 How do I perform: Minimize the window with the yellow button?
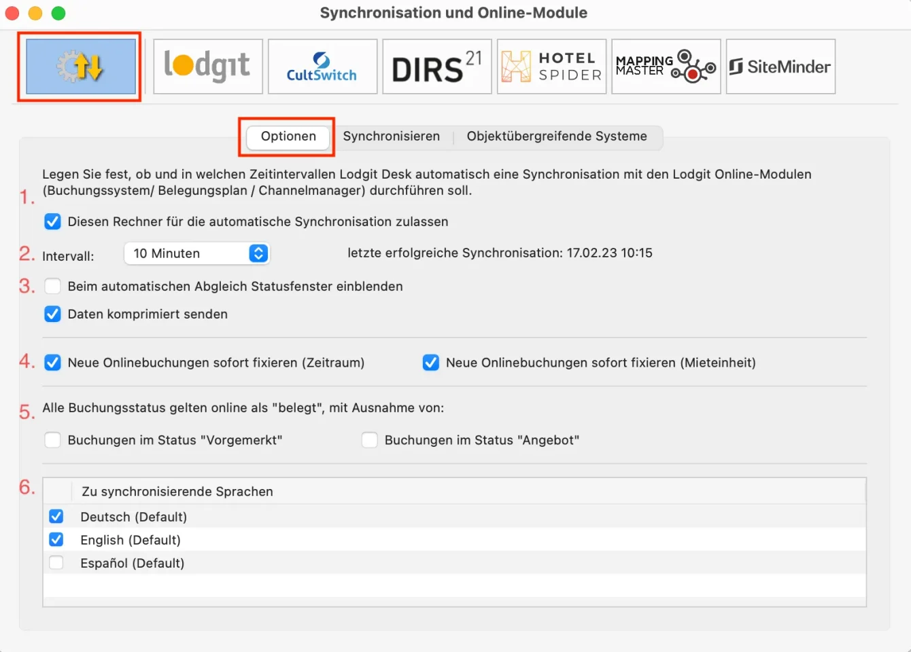pos(35,13)
